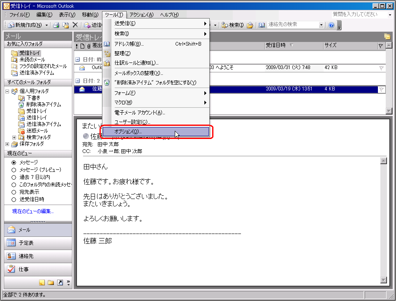396x301 pixels.
Task: Collapse the 個人用フォルダ tree node
Action: [x=7, y=91]
